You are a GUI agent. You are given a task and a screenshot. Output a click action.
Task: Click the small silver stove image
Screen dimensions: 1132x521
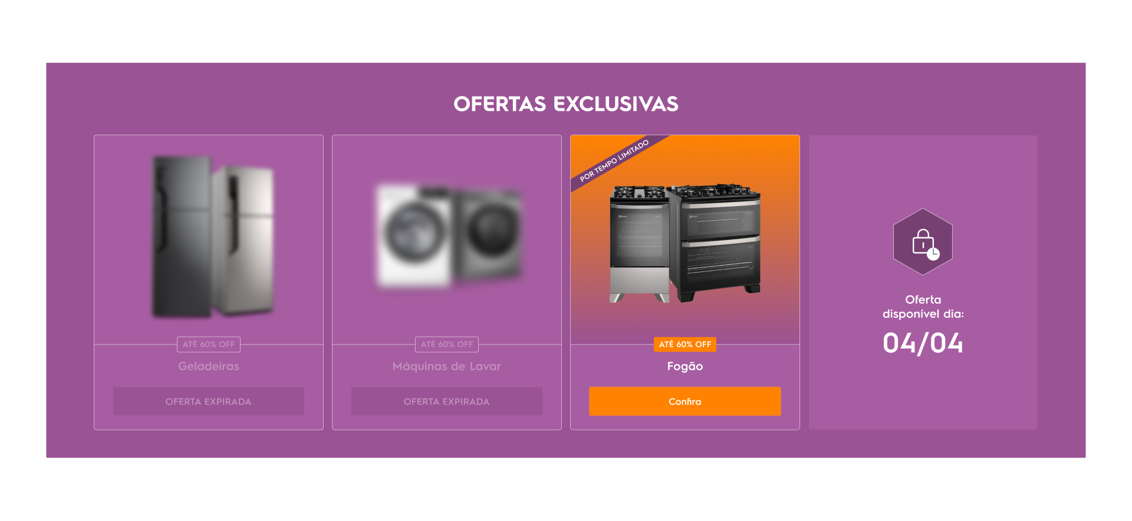[639, 244]
